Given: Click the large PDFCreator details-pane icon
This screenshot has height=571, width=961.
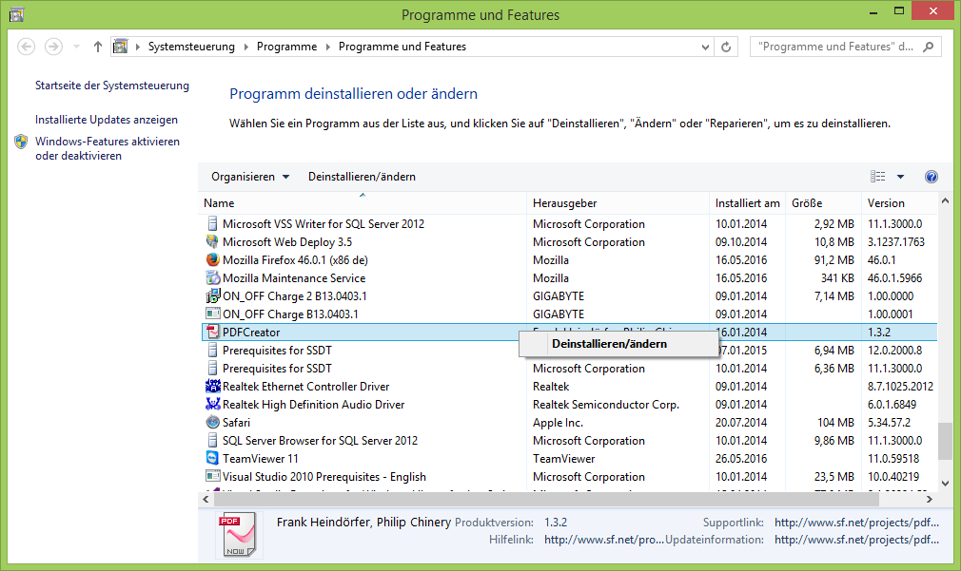Looking at the screenshot, I should 239,535.
